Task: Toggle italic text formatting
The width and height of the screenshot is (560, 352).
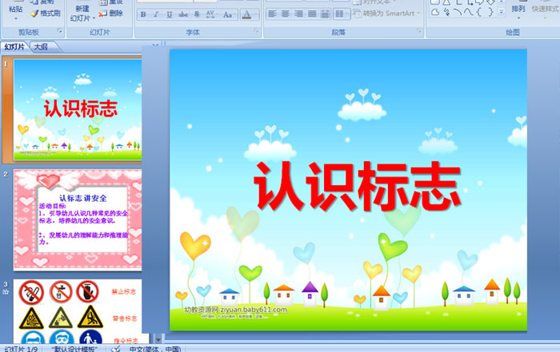Action: point(157,14)
